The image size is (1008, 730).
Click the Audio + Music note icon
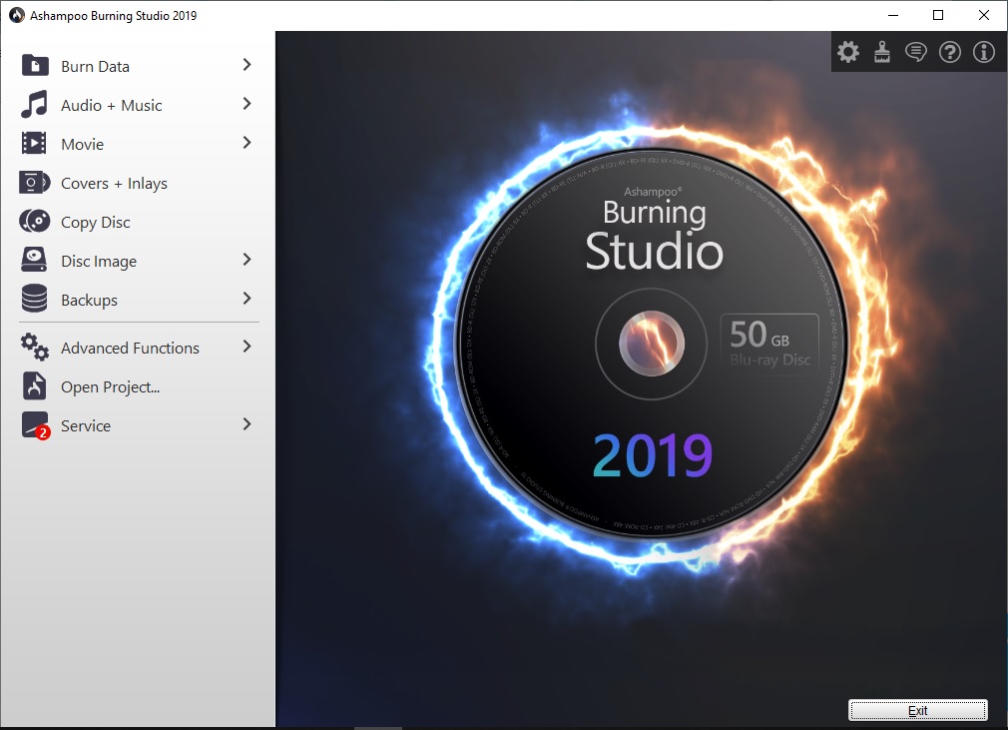tap(33, 104)
